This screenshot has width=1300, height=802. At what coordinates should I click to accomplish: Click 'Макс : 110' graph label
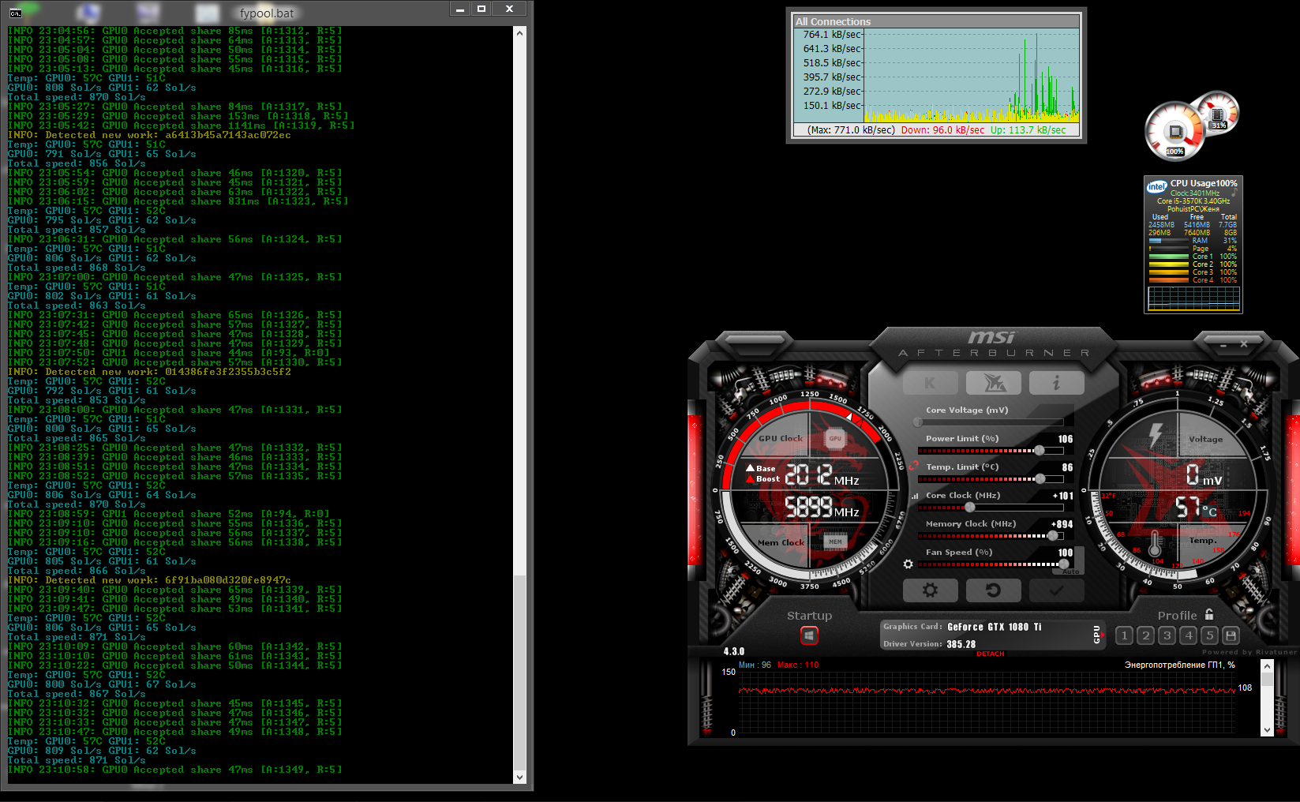point(798,665)
